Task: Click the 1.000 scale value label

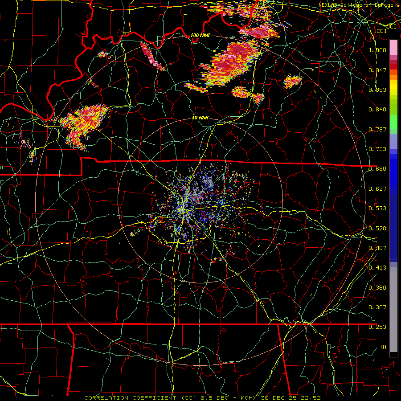Action: 377,50
